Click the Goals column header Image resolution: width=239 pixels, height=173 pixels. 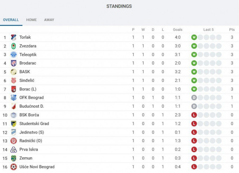point(178,30)
